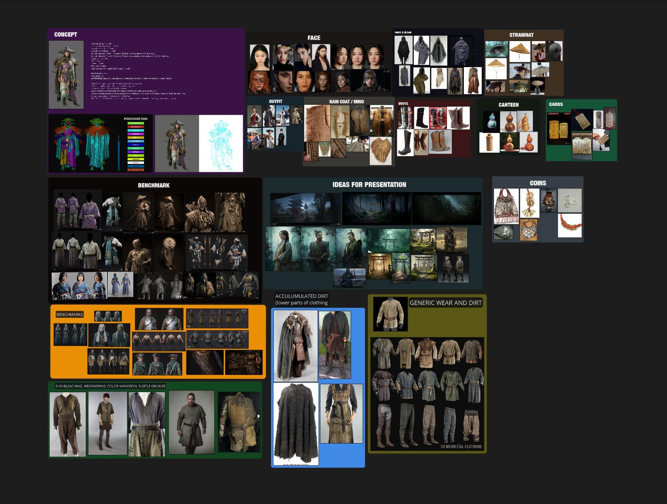Select the red-haired eyepatch face reference
The height and width of the screenshot is (504, 667).
[260, 82]
